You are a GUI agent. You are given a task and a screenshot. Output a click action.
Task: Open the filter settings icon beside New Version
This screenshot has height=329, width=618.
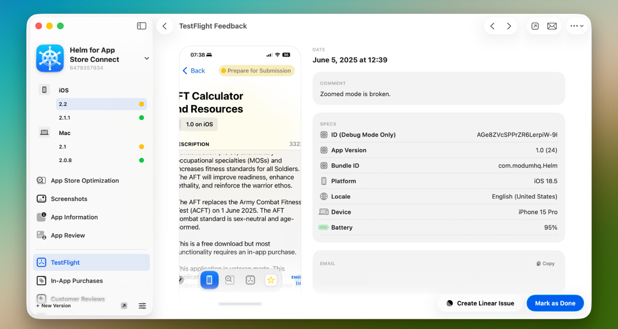[x=142, y=305]
